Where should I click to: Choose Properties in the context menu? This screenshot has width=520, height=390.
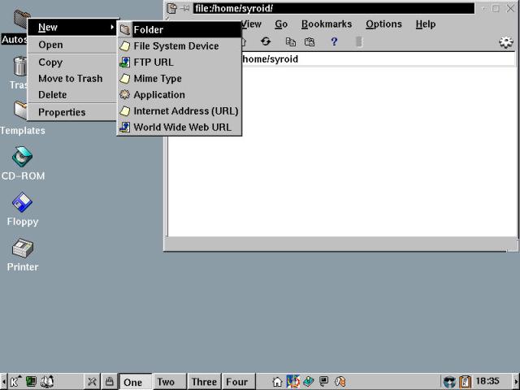coord(62,112)
